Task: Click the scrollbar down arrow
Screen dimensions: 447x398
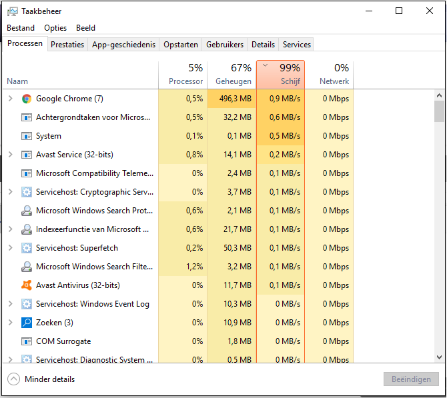Action: (x=439, y=357)
